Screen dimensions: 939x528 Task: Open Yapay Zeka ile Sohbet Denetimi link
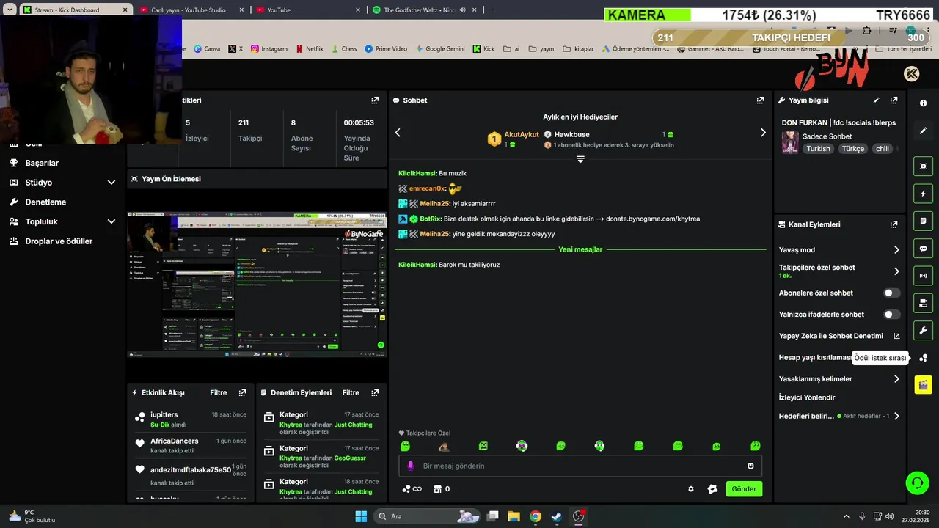(x=839, y=336)
